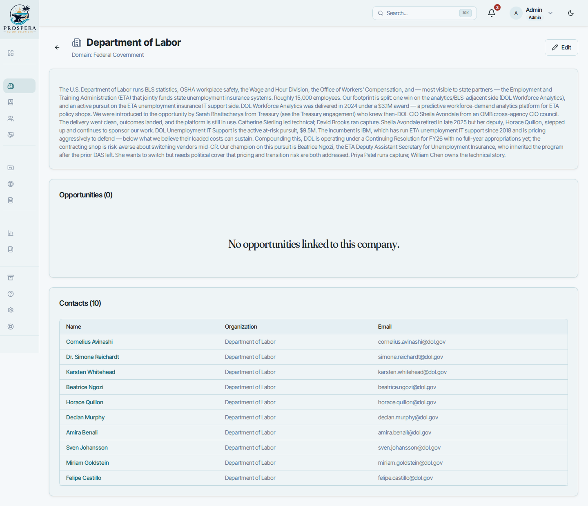Open the Declan Murphy contact
The height and width of the screenshot is (506, 588).
85,417
